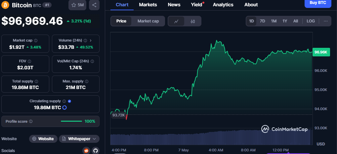337x154 pixels.
Task: Open the About tab
Action: coord(251,5)
